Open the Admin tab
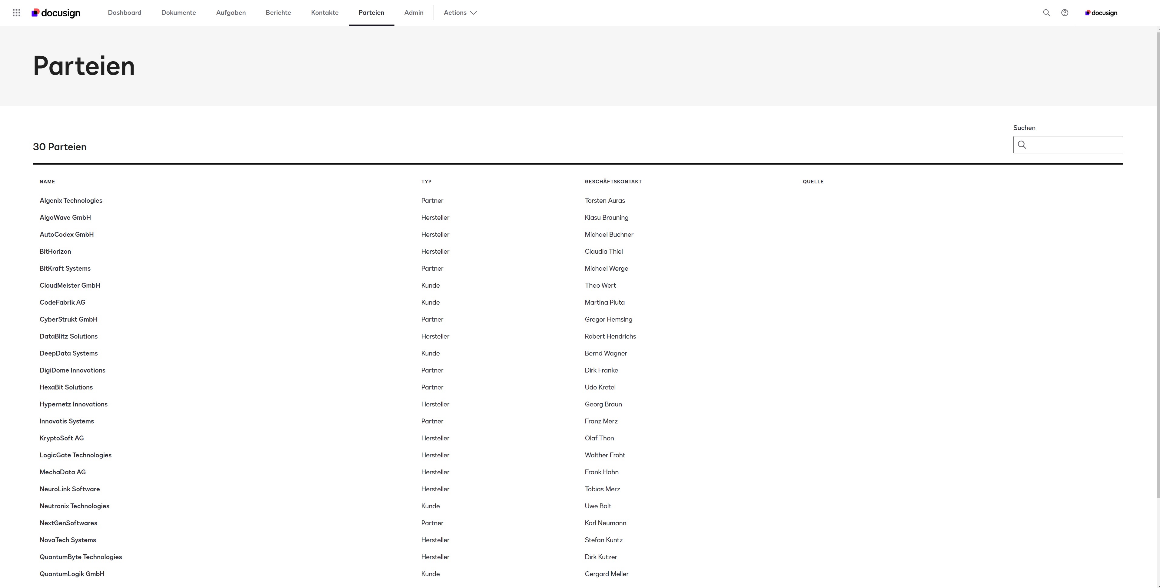 tap(414, 13)
